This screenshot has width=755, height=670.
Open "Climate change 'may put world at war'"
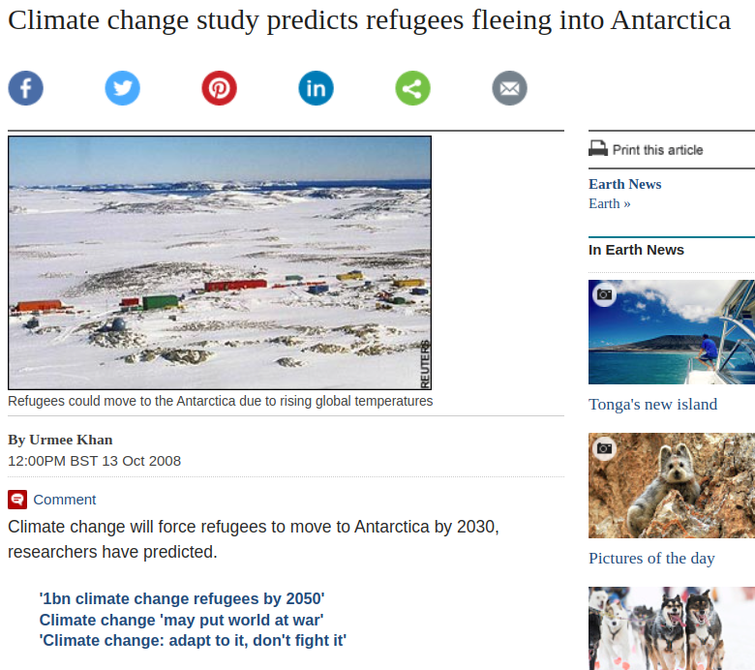(x=181, y=619)
